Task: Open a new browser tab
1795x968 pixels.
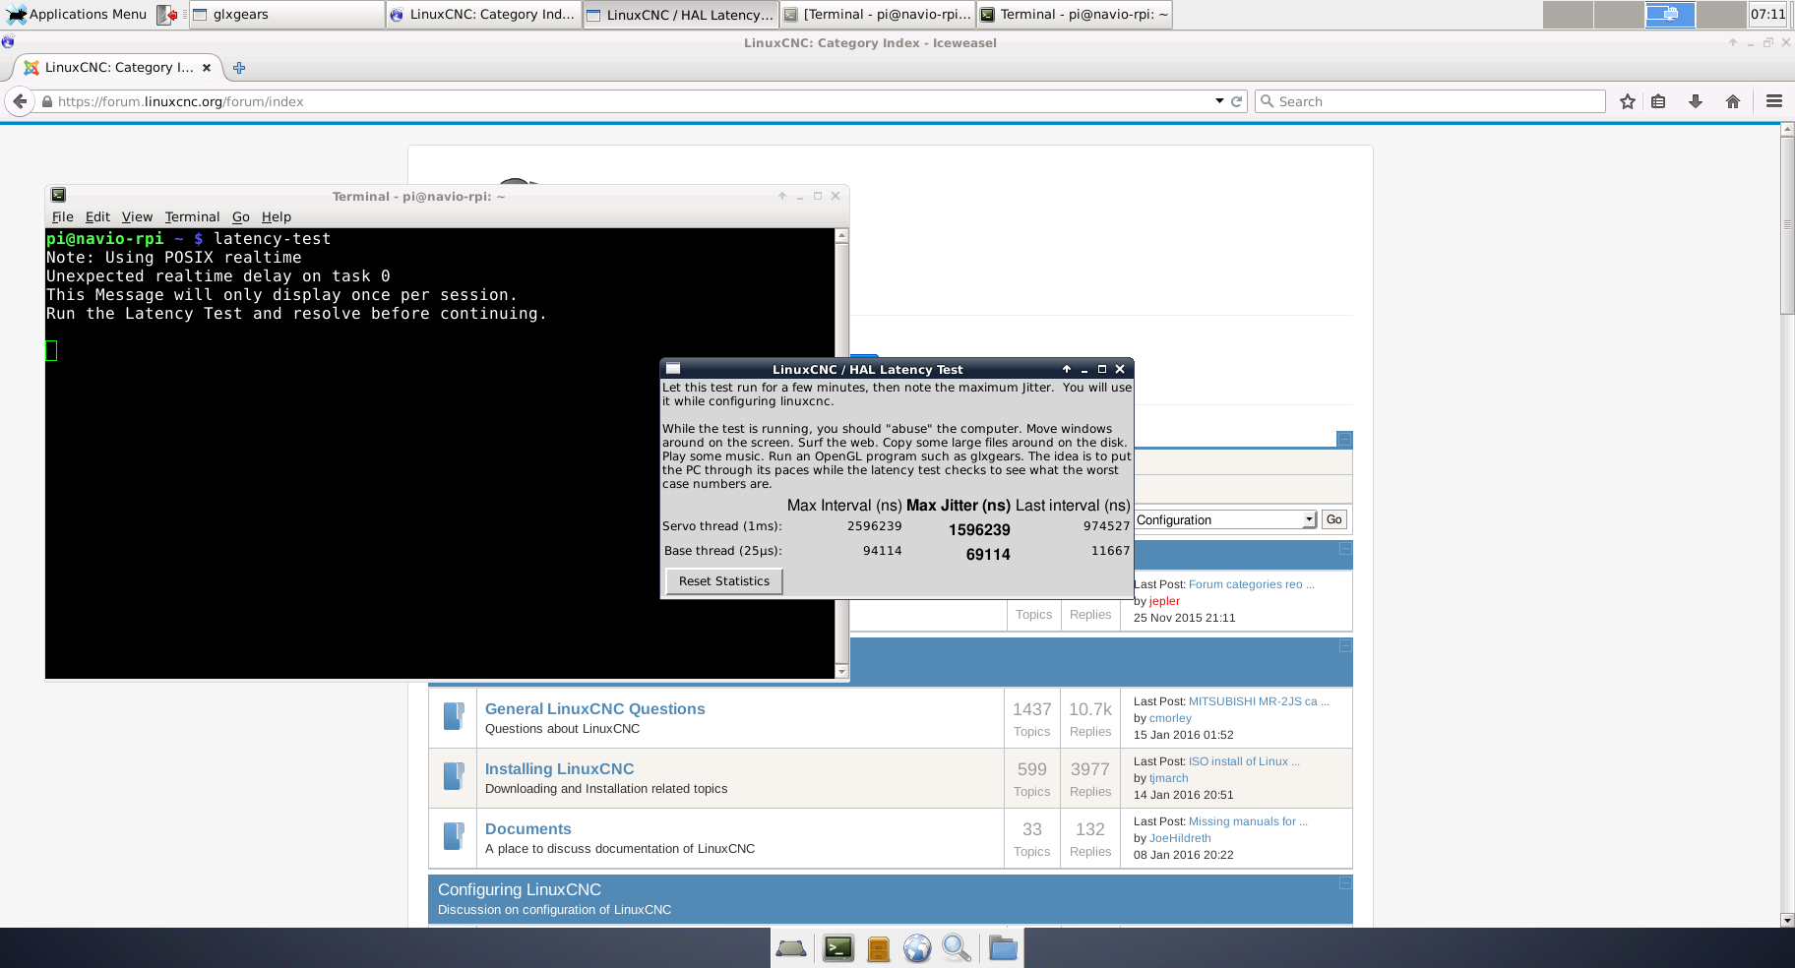Action: (x=239, y=68)
